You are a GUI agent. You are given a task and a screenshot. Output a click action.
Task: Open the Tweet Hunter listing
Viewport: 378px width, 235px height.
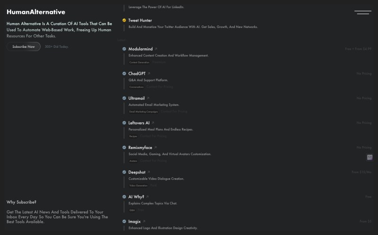[140, 20]
